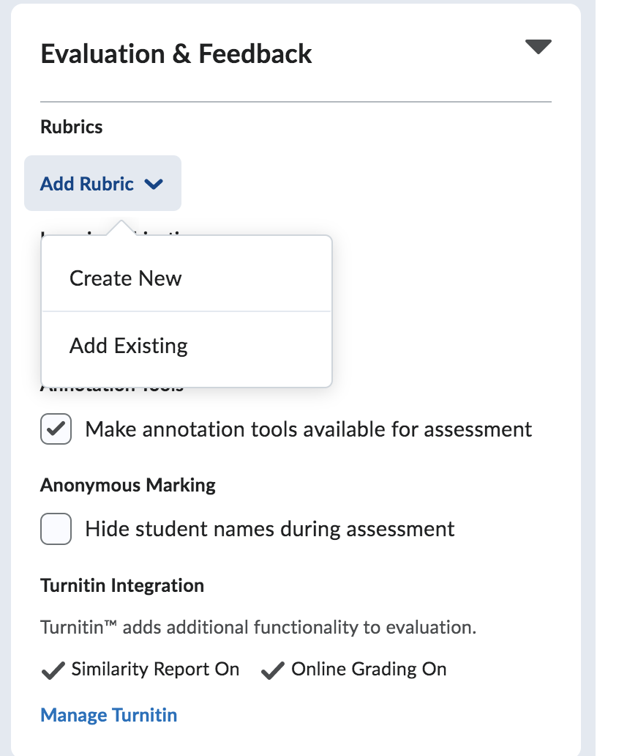Click the Anonymous Marking heading

[x=127, y=485]
